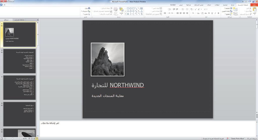This screenshot has width=258, height=140.
Task: Open the Acrobat ribbon tab
Action: point(173,5)
